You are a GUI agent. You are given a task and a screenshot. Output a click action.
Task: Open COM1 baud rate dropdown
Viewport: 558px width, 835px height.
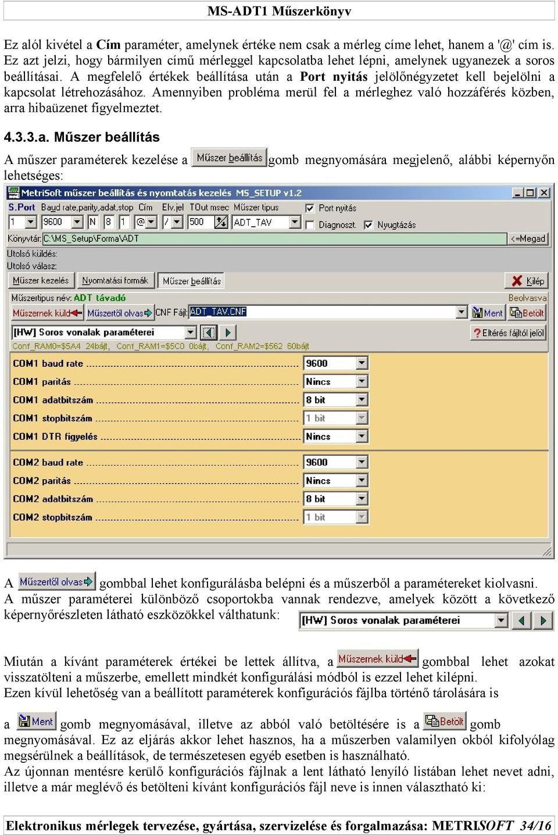362,363
